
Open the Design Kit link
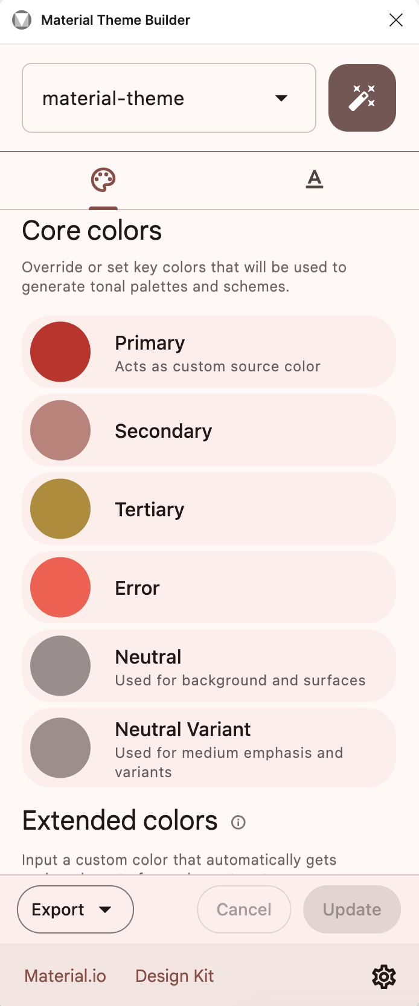point(174,976)
